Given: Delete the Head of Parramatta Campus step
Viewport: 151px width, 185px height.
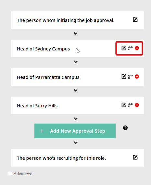Looking at the screenshot, I should (x=137, y=76).
